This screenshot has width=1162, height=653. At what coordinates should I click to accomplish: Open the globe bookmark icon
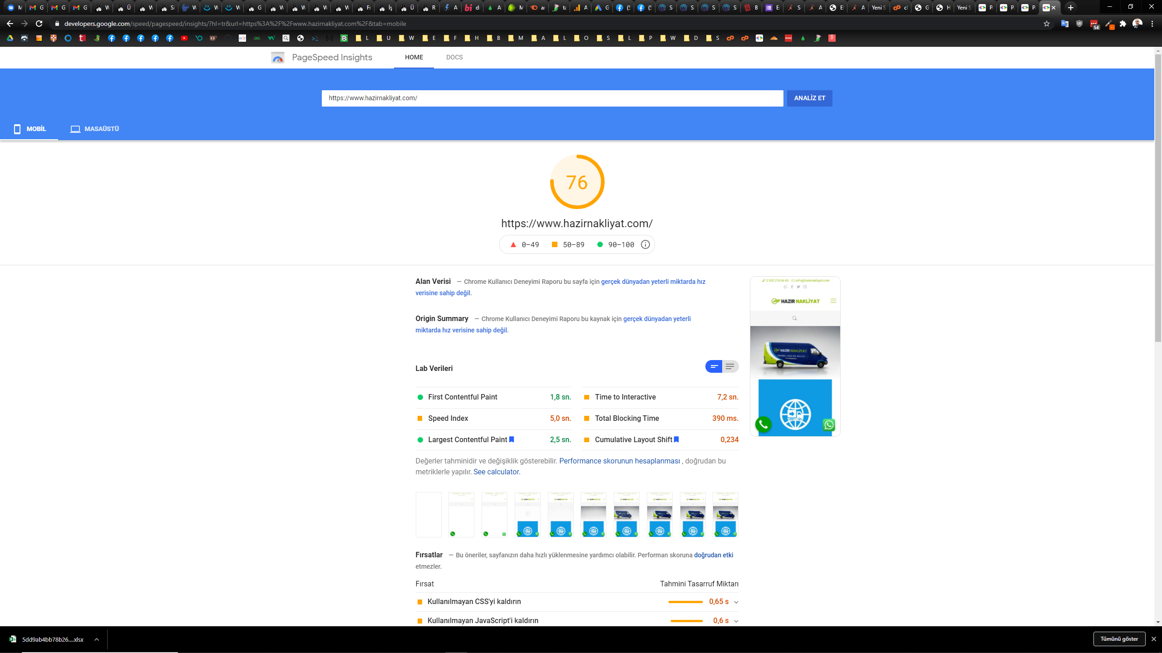[300, 38]
